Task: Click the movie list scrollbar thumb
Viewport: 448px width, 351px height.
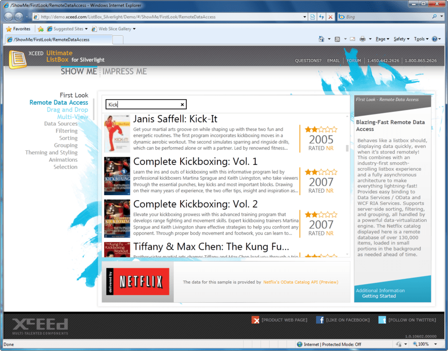Action: tap(347, 148)
